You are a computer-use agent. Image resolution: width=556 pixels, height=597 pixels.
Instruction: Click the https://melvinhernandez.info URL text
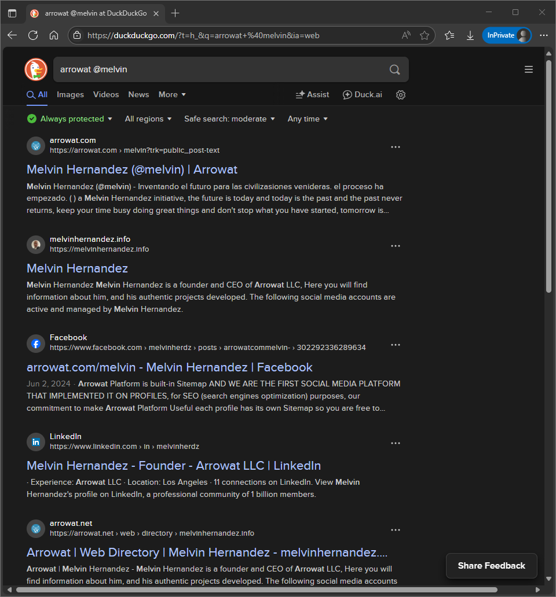[100, 249]
